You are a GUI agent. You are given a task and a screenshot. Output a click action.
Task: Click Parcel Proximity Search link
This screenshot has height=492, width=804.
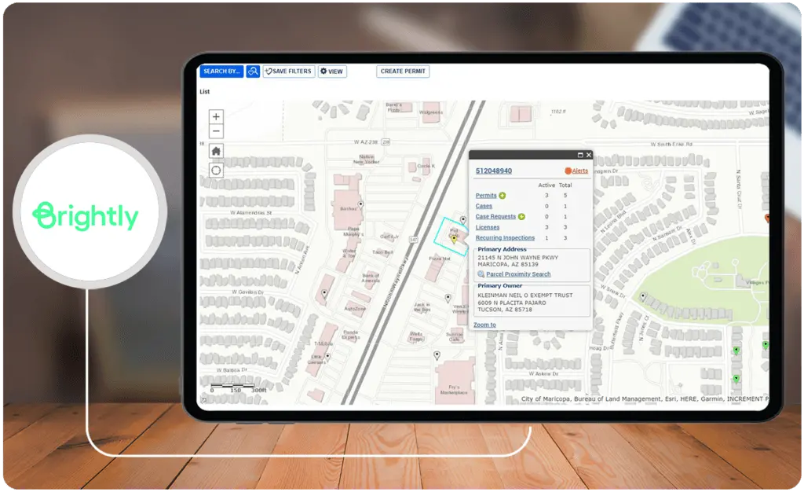(518, 274)
